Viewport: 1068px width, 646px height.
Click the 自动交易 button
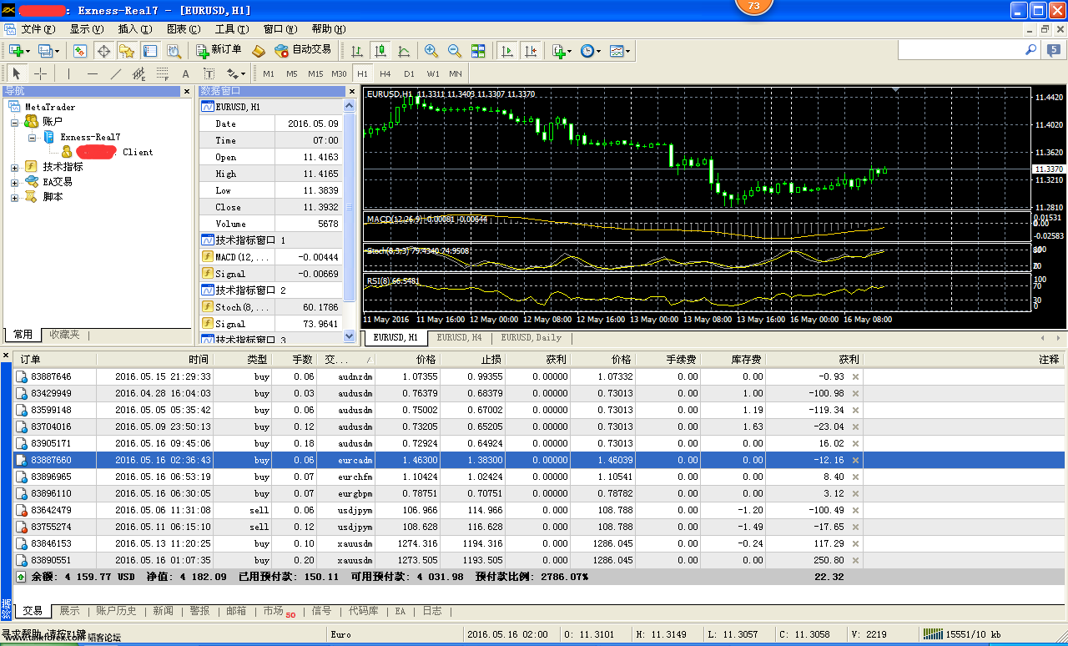click(303, 51)
